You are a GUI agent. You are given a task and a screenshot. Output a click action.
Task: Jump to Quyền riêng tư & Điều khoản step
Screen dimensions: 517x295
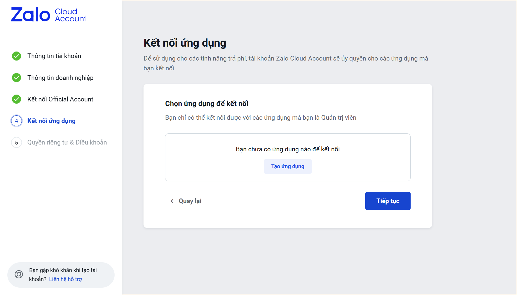(67, 143)
